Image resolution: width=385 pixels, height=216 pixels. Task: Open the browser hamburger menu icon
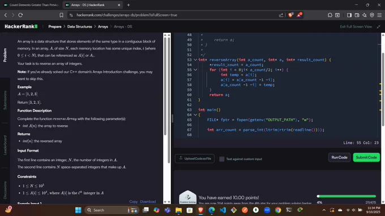click(379, 15)
